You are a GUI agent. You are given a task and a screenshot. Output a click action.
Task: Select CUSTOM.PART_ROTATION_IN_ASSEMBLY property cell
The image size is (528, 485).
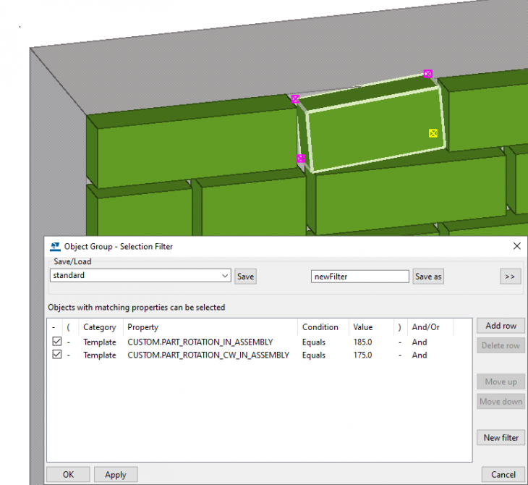[200, 342]
